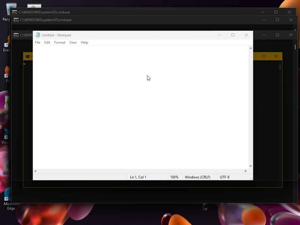This screenshot has height=225, width=300.
Task: Click the 'UTF-8' encoding in status bar
Action: pos(225,177)
